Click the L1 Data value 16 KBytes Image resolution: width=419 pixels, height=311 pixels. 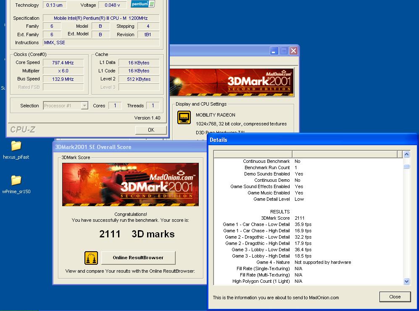(x=139, y=63)
